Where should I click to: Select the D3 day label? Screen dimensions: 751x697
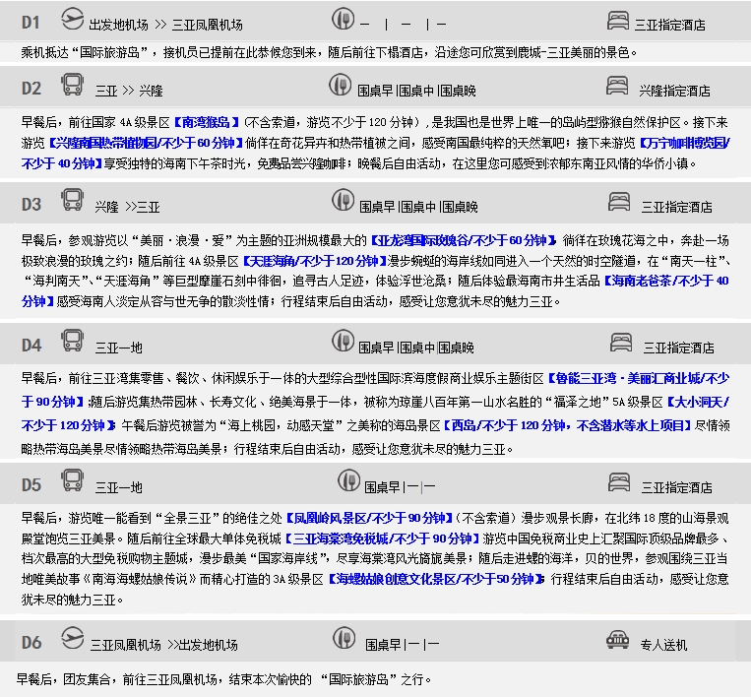pyautogui.click(x=31, y=205)
